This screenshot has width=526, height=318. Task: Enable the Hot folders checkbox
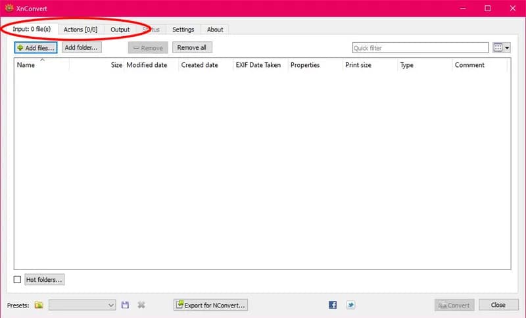click(18, 279)
